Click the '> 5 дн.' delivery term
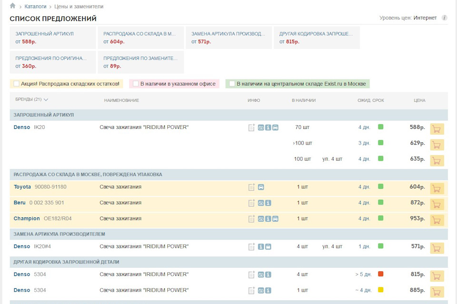 click(x=363, y=275)
